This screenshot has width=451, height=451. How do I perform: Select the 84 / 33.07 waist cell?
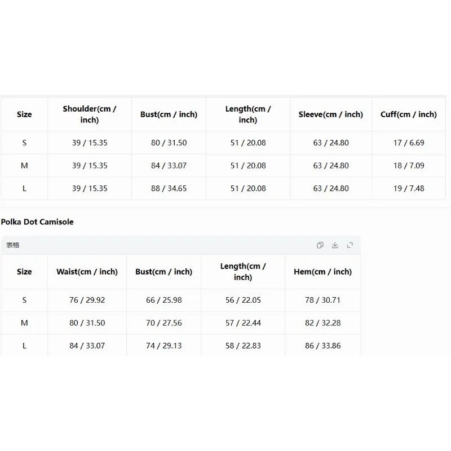pos(87,346)
